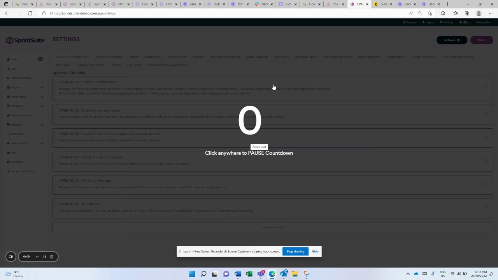Restart the Loom recording with undo icon
Viewport: 498px width, 280px height.
click(37, 257)
